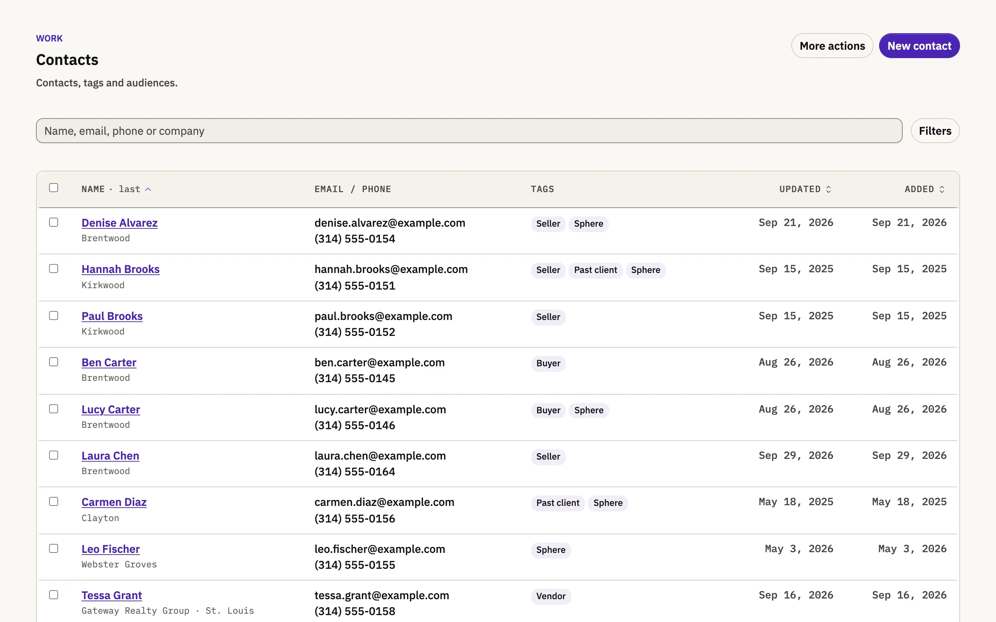Open Leo Fischer's contact page

(111, 549)
